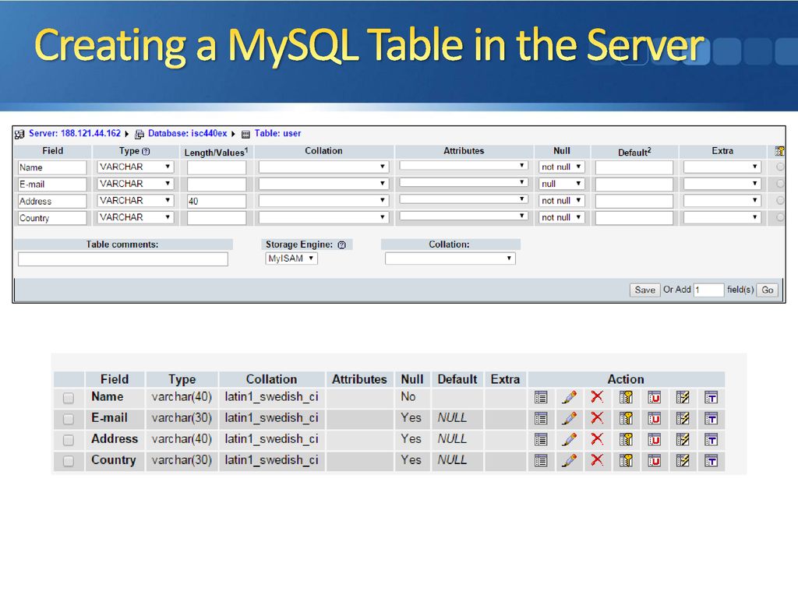Open the Null dropdown set to null for E-mail
Image resolution: width=798 pixels, height=598 pixels.
pos(562,184)
